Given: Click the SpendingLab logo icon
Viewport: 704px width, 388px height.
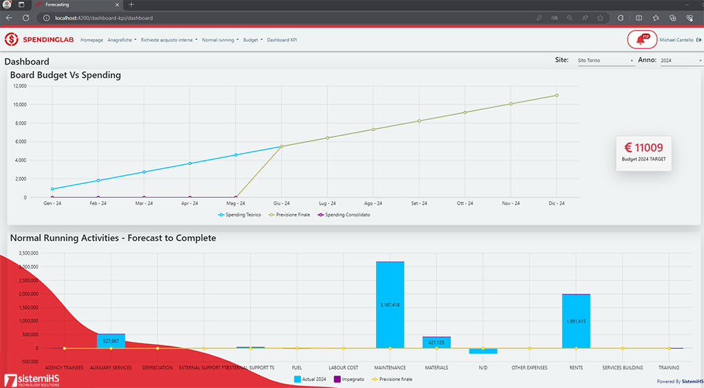Looking at the screenshot, I should click(x=12, y=40).
